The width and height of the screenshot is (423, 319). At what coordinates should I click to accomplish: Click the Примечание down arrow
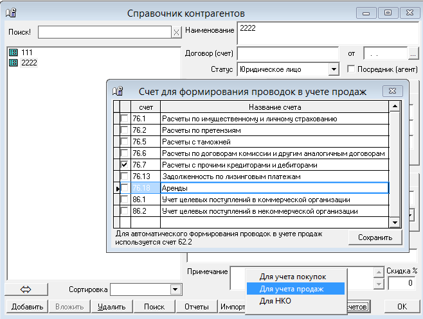click(x=379, y=284)
